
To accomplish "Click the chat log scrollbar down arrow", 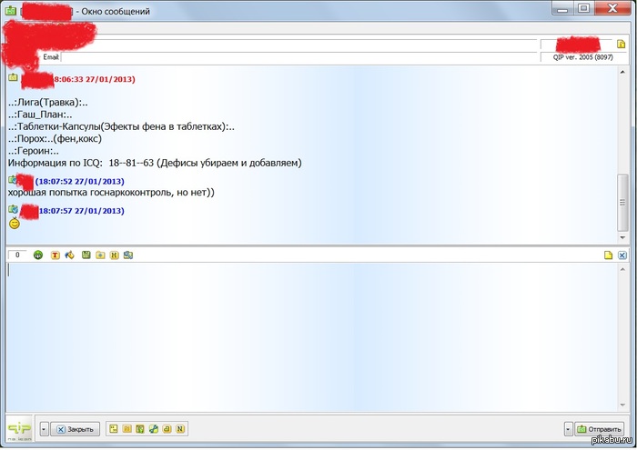I will 622,238.
